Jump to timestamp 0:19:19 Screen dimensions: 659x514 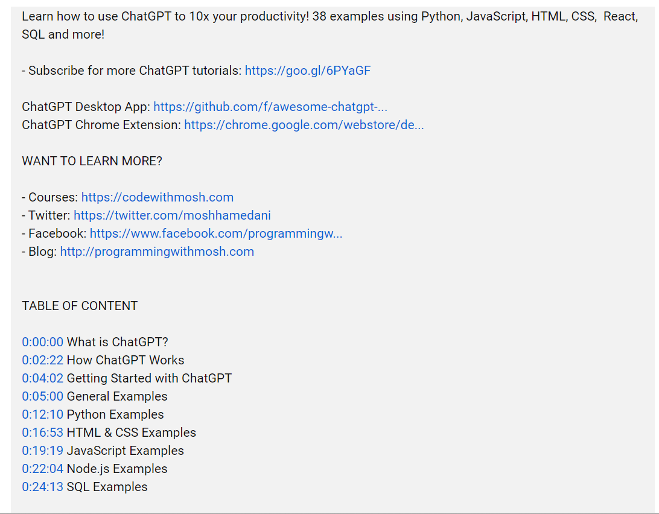(42, 451)
